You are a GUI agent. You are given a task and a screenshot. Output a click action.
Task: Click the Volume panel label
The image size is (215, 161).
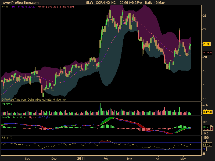tap(7, 104)
